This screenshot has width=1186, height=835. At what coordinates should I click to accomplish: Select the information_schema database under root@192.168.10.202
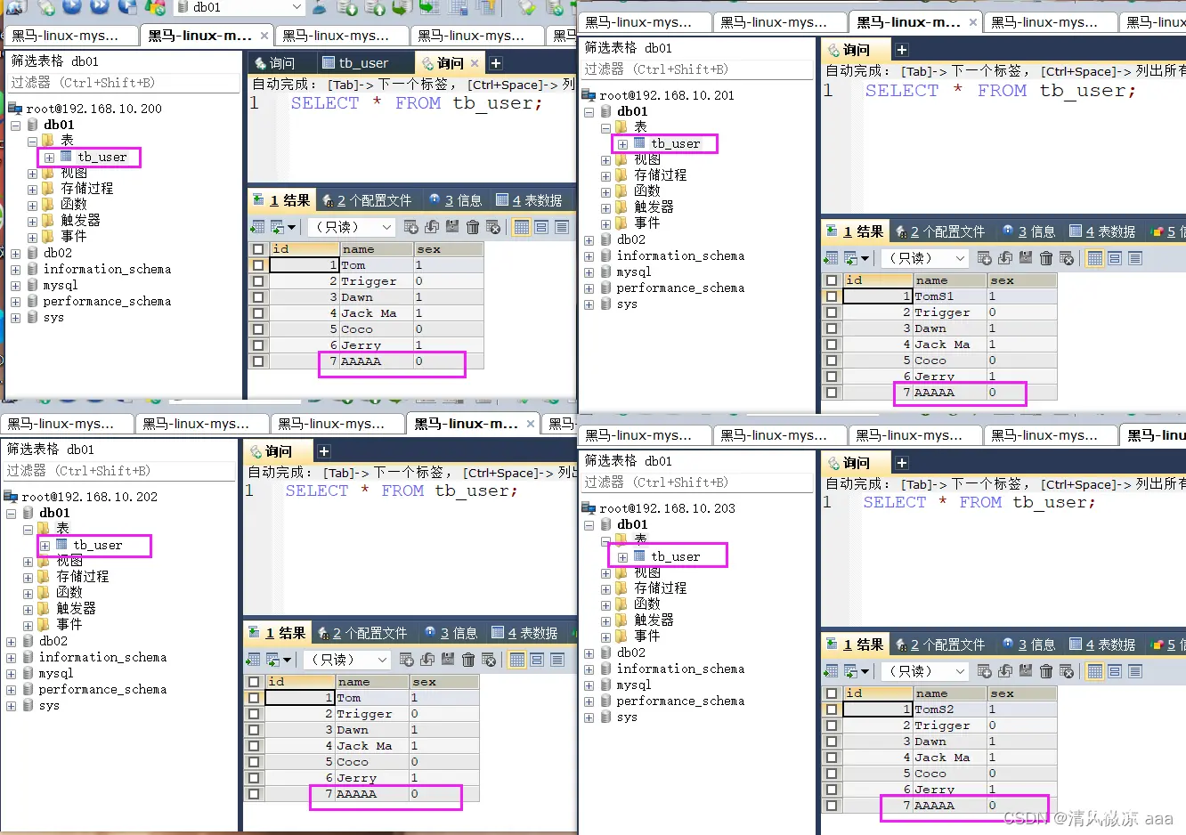pos(102,657)
